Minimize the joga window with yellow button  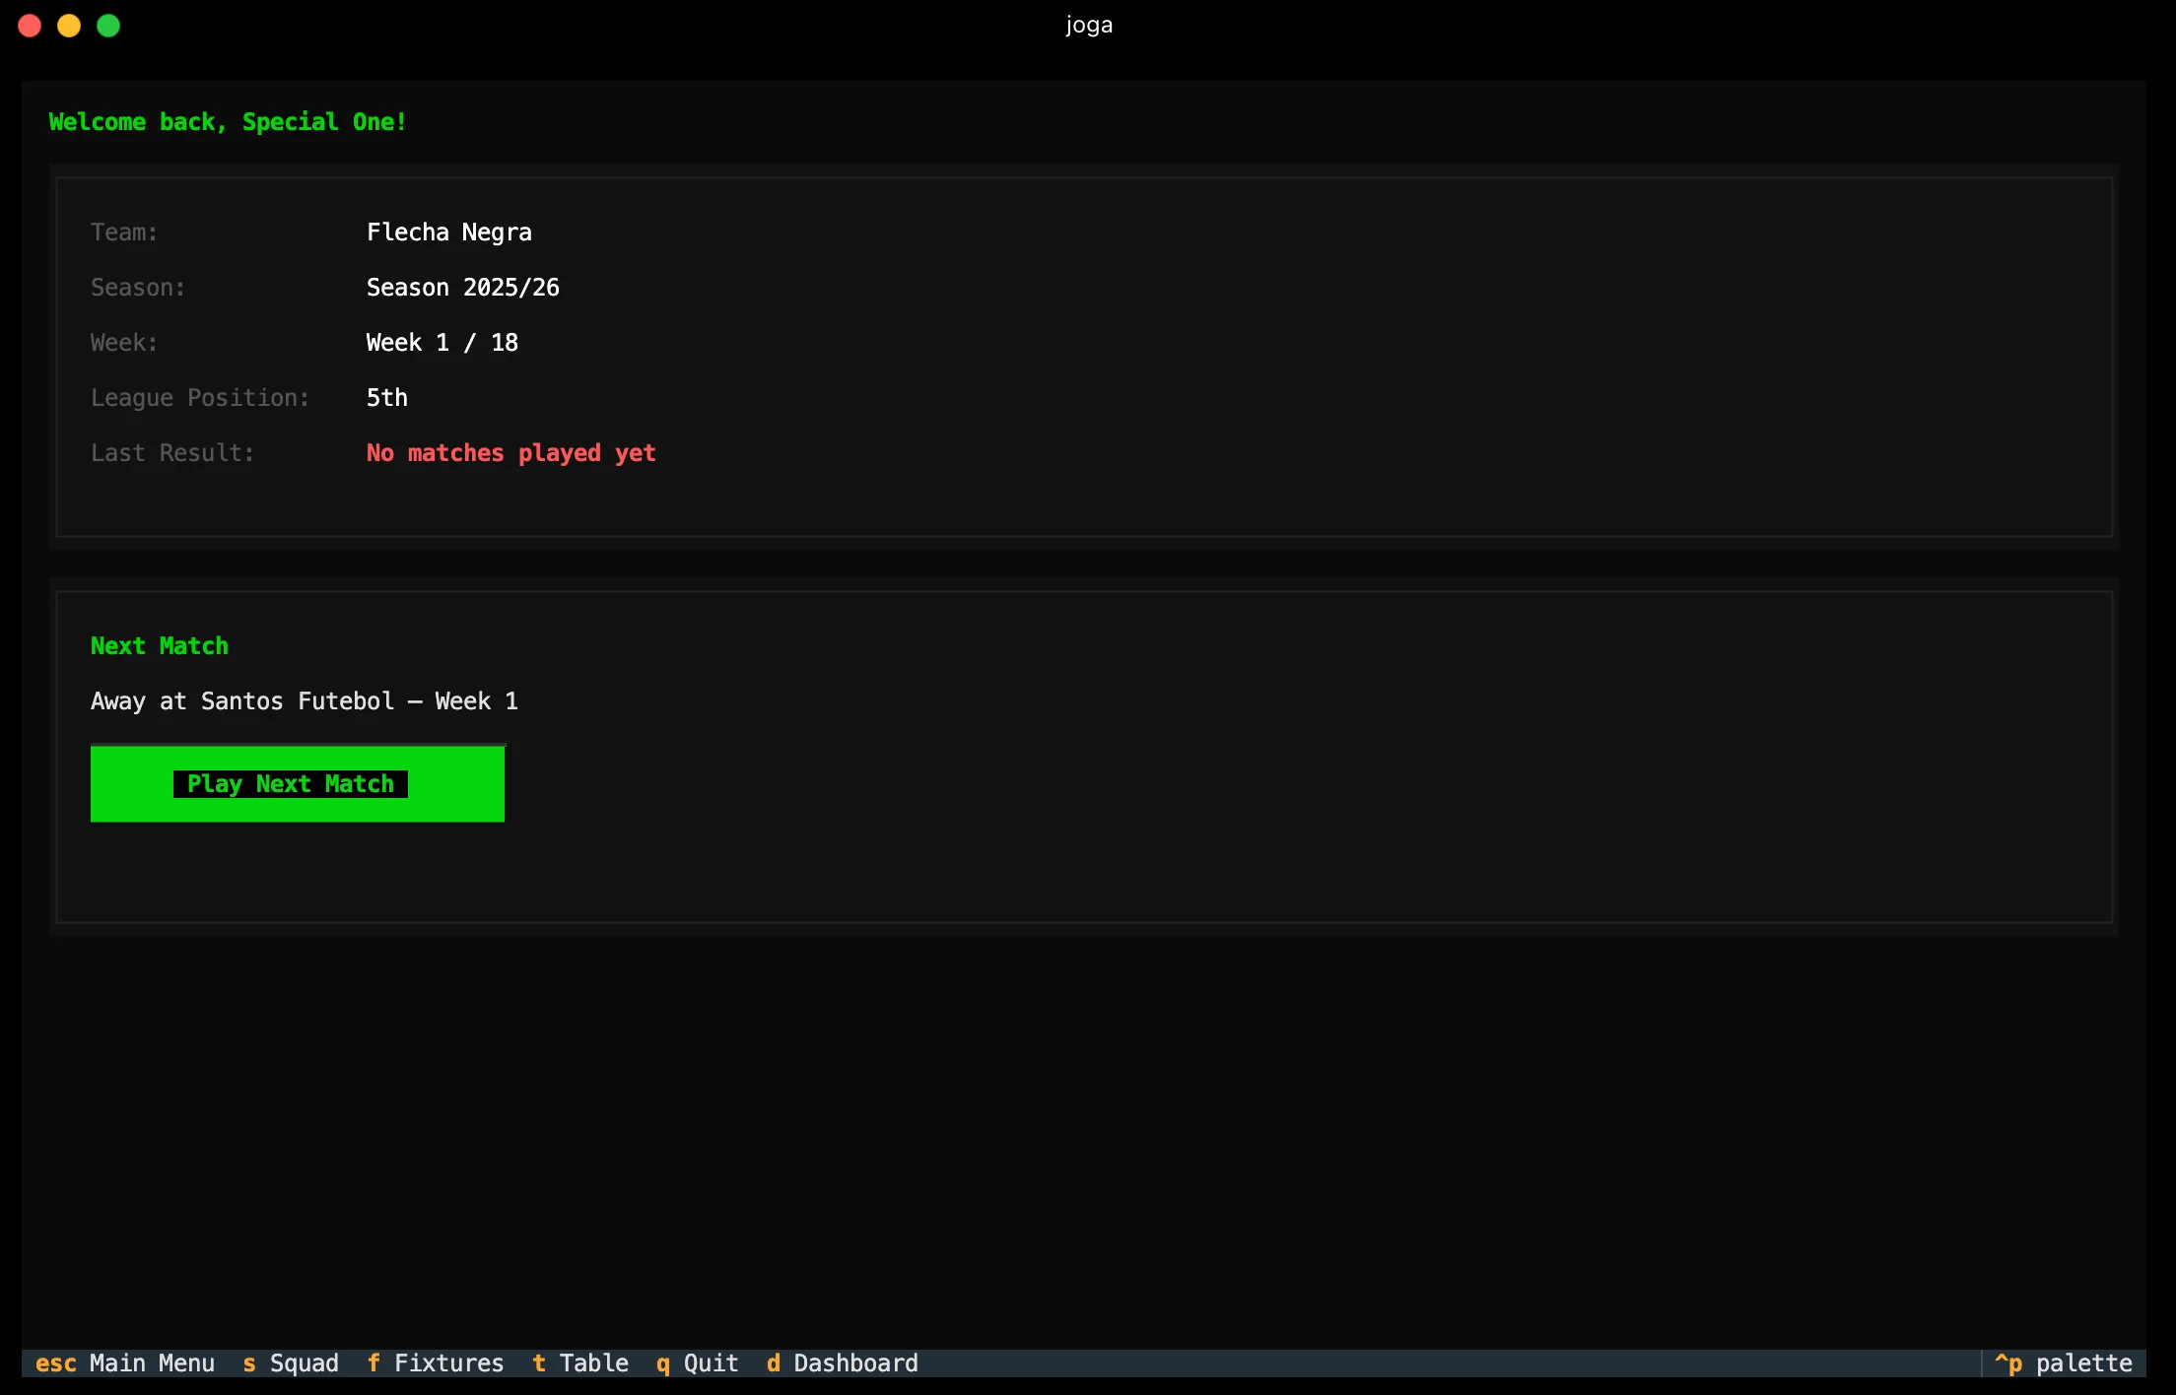69,26
